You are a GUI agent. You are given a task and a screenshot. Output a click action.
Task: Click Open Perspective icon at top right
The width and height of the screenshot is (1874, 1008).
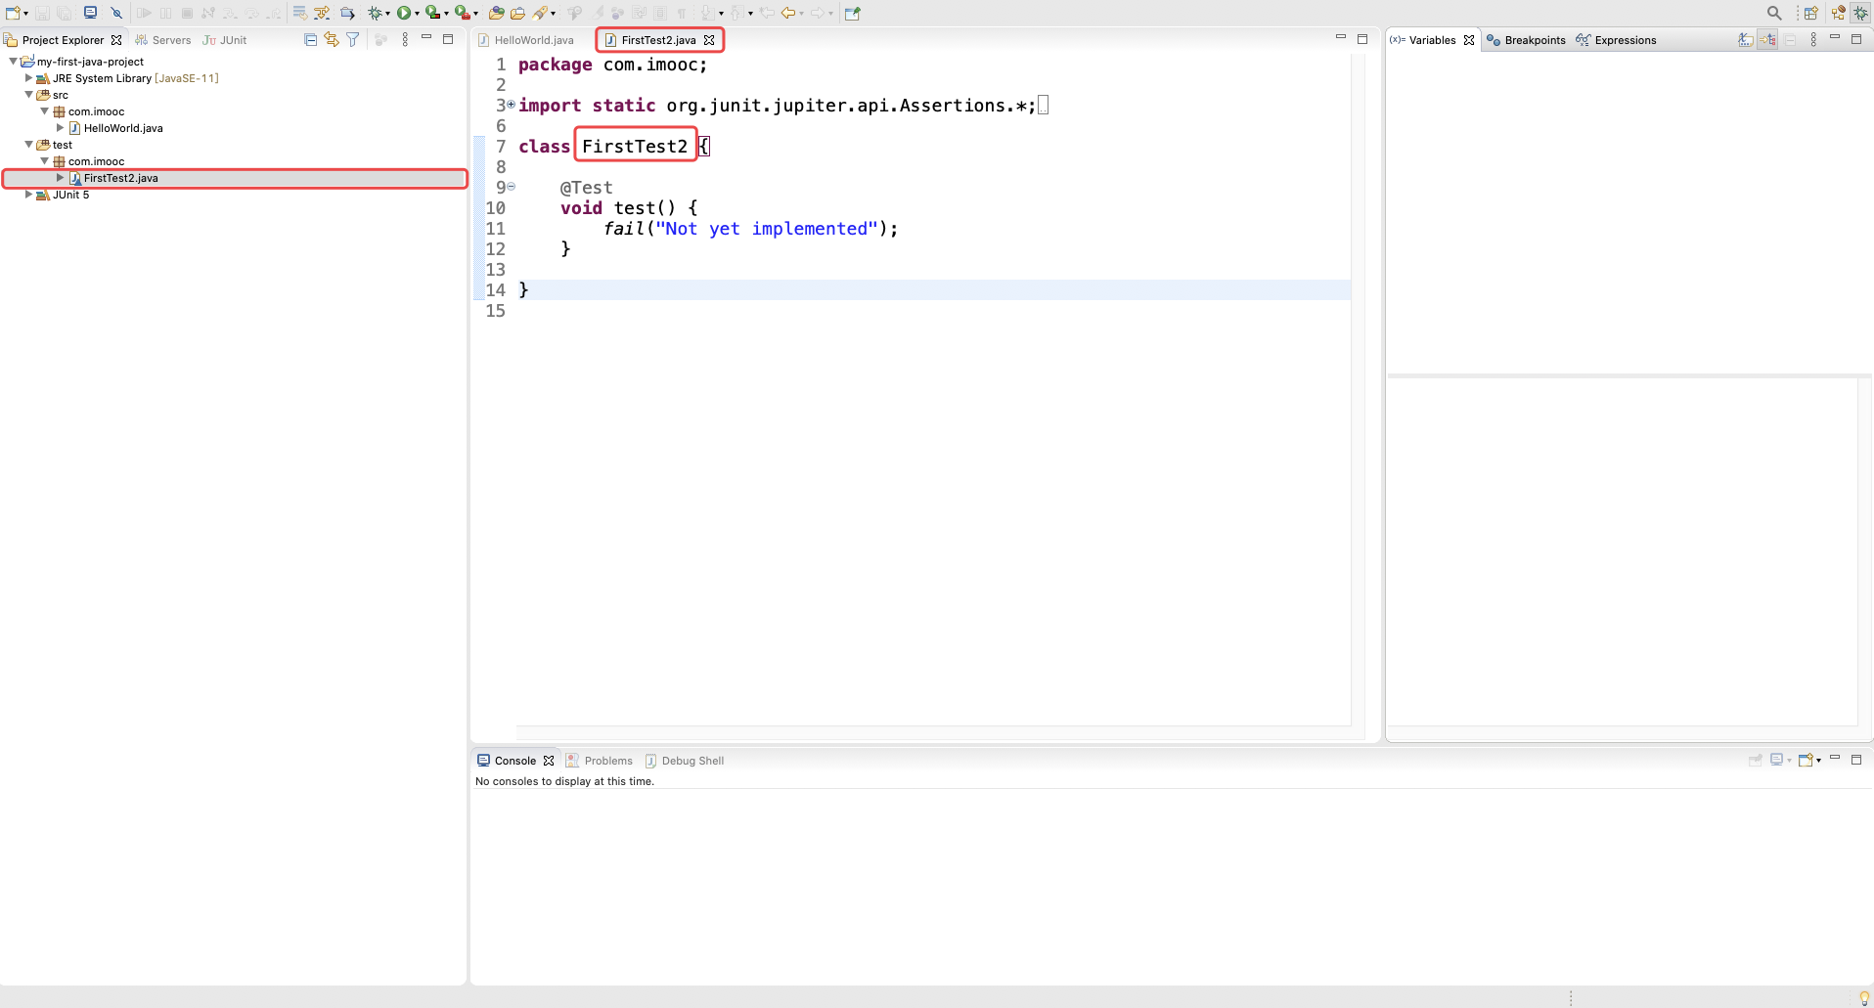[x=1811, y=13]
